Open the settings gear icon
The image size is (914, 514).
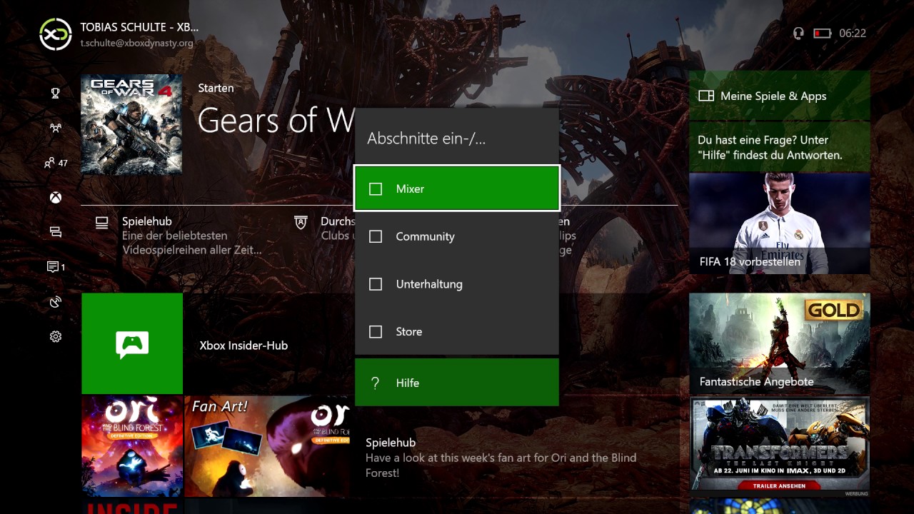[x=56, y=336]
